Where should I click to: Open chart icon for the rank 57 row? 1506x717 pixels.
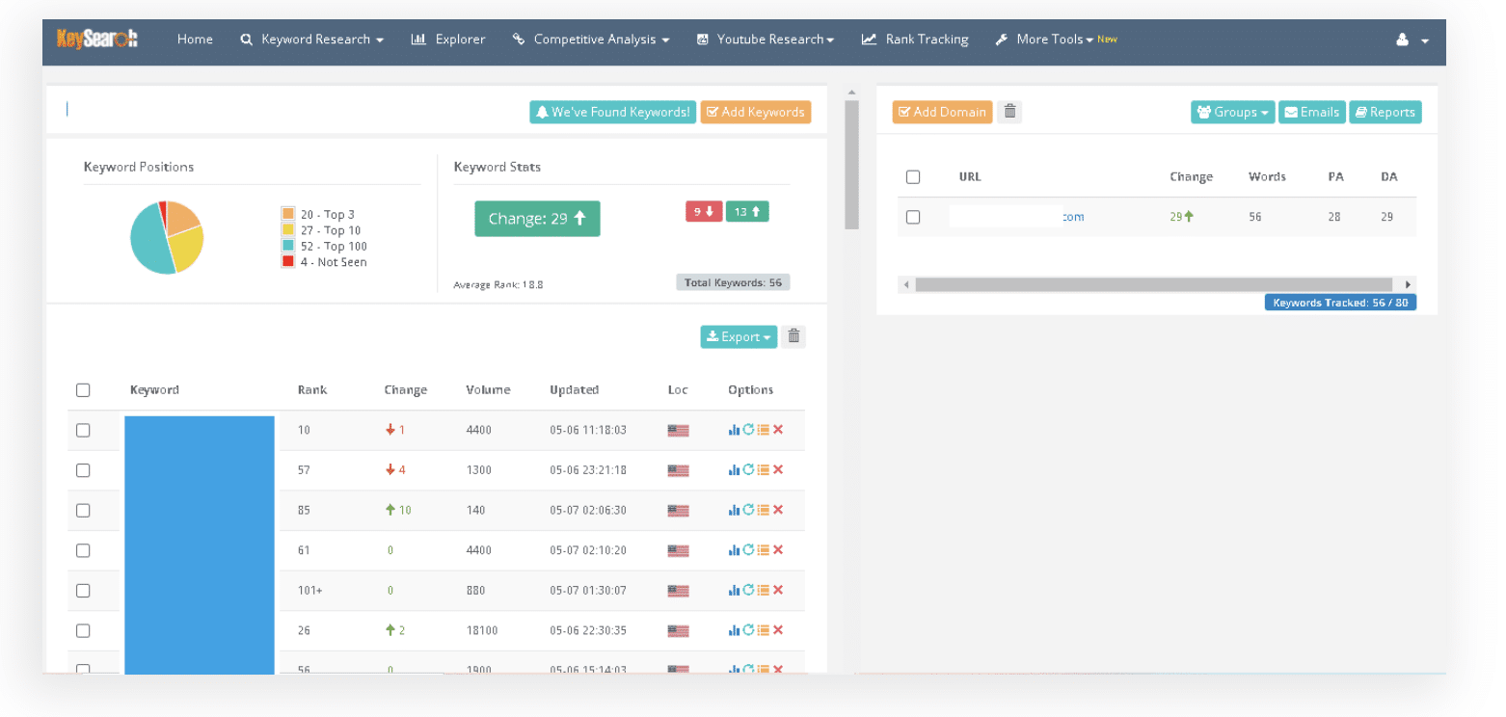click(x=734, y=470)
